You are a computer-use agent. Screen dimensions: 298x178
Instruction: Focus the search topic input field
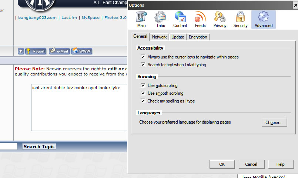9,147
